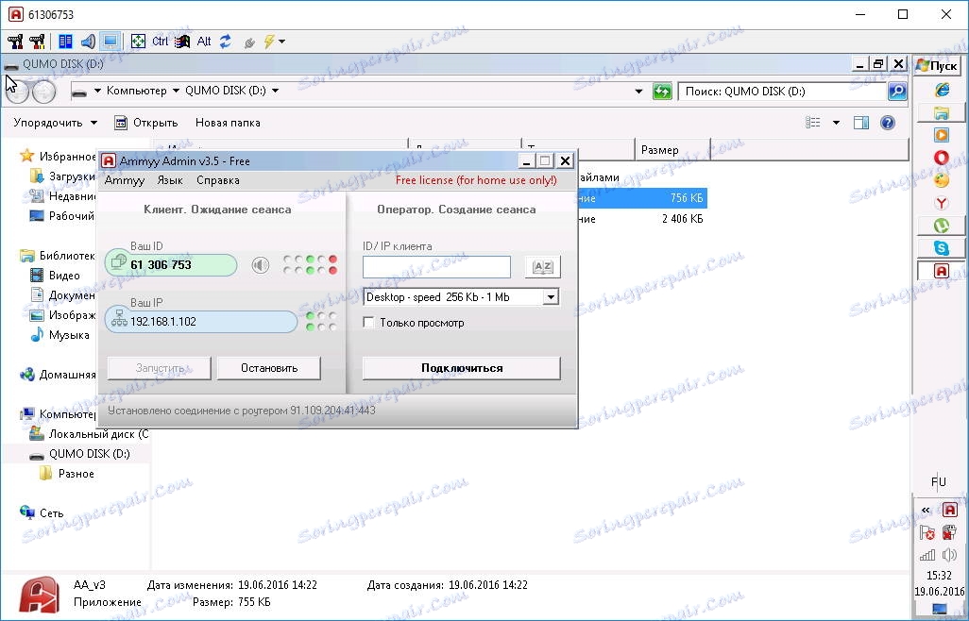
Task: Expand hidden tray icons with the « arrow
Action: [926, 510]
